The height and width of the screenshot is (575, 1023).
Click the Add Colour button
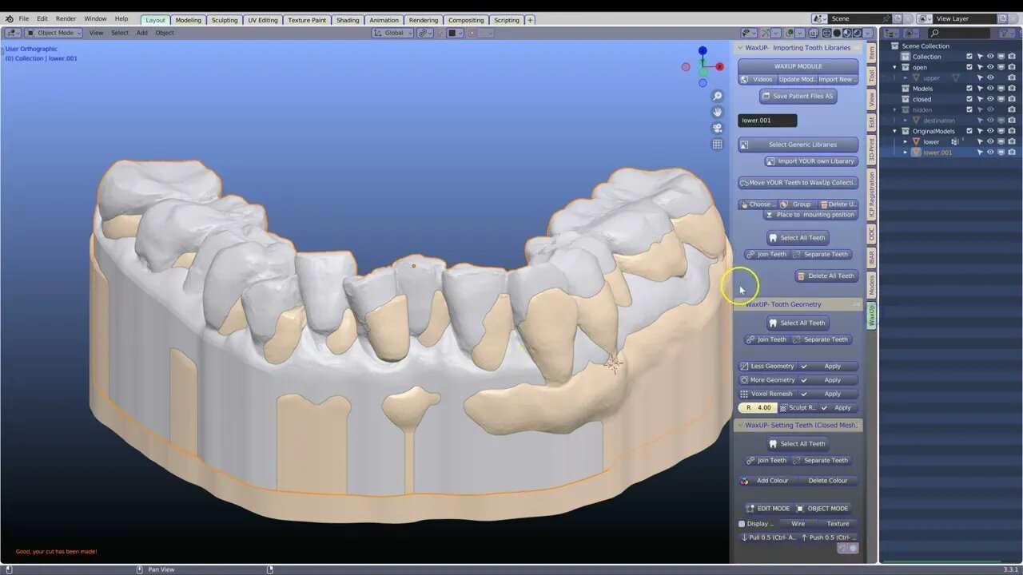tap(767, 480)
